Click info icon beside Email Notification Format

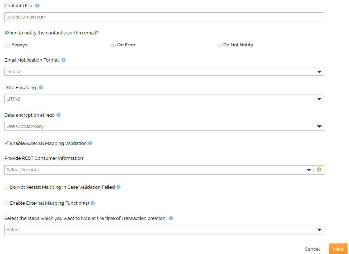[x=63, y=60]
